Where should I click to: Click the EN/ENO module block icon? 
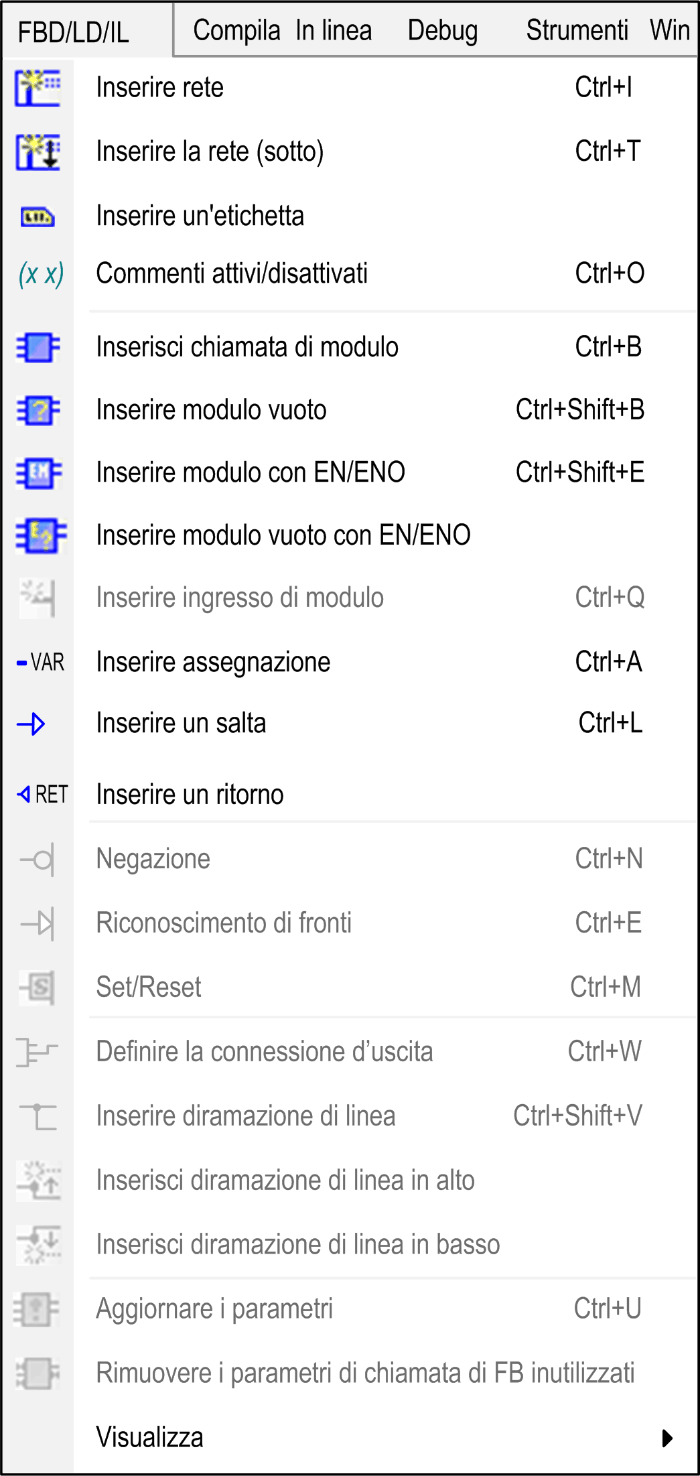38,473
